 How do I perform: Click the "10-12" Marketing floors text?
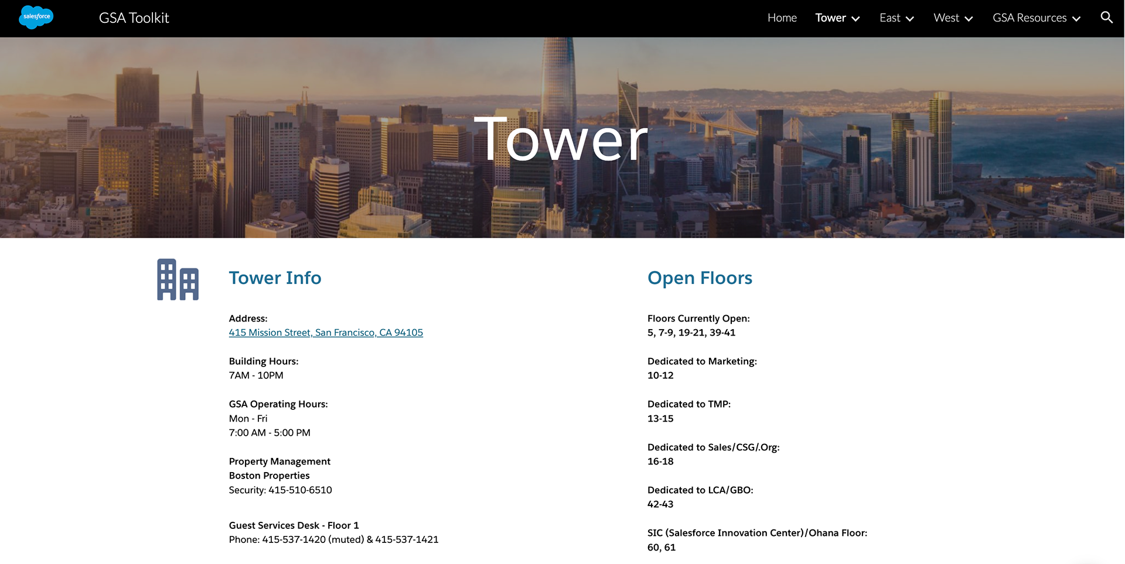660,375
